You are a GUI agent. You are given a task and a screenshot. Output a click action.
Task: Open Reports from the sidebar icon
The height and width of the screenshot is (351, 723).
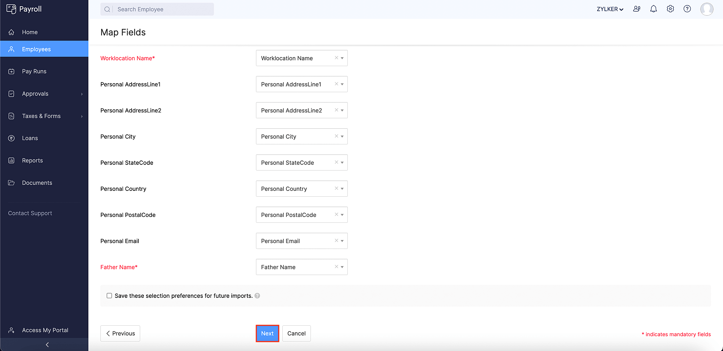(11, 160)
